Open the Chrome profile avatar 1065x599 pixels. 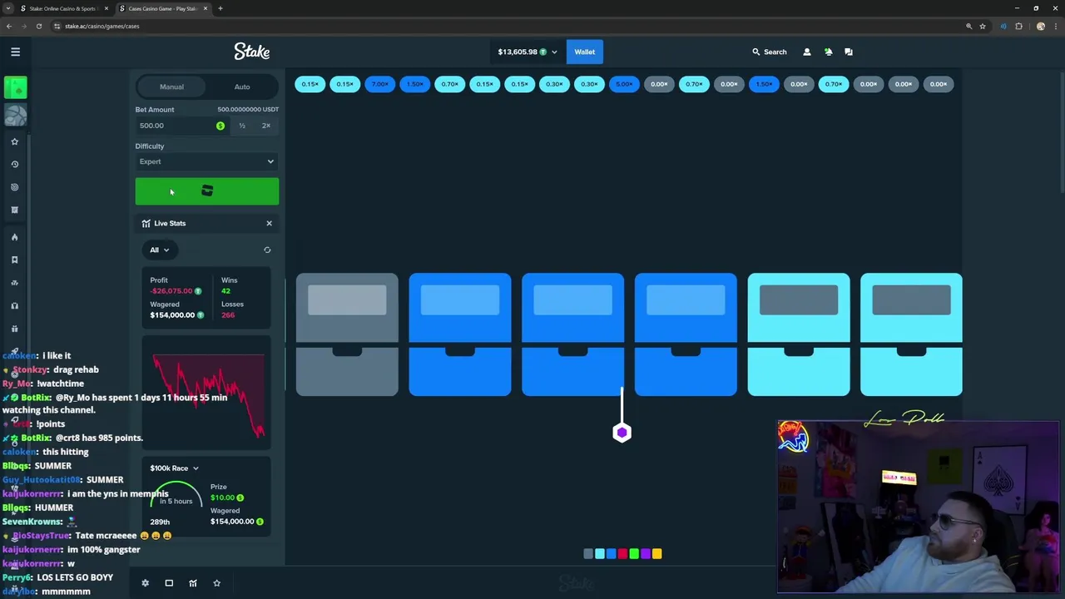click(1040, 26)
